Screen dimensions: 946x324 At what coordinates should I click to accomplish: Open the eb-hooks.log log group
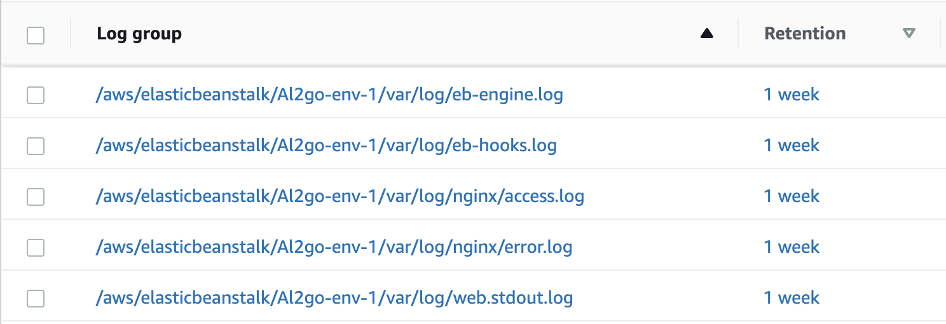[326, 145]
